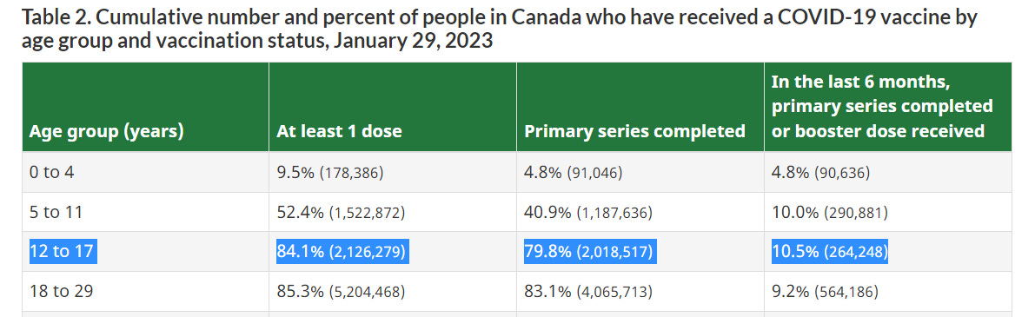Select the '0 to 4' age group cell
This screenshot has height=317, width=1035.
coord(145,172)
